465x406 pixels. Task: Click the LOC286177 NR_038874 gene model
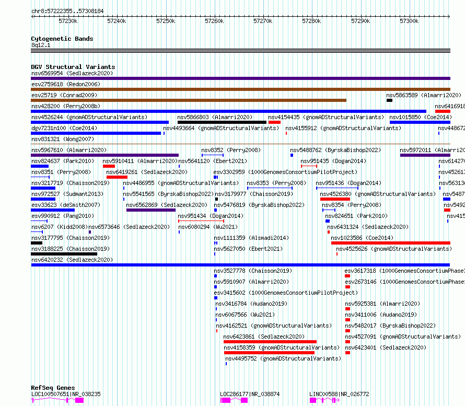(x=234, y=400)
